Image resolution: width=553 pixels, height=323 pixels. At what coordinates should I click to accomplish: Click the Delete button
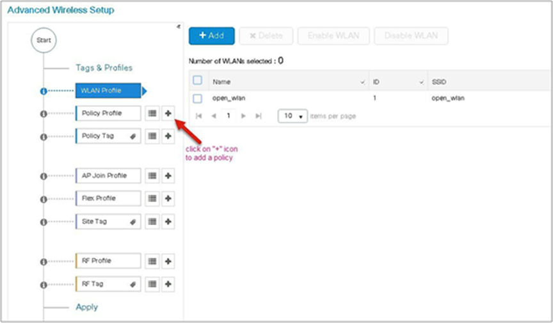266,36
